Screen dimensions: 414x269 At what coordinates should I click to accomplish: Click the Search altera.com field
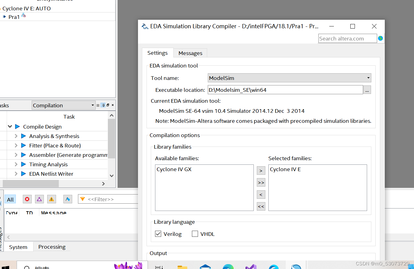click(x=348, y=39)
